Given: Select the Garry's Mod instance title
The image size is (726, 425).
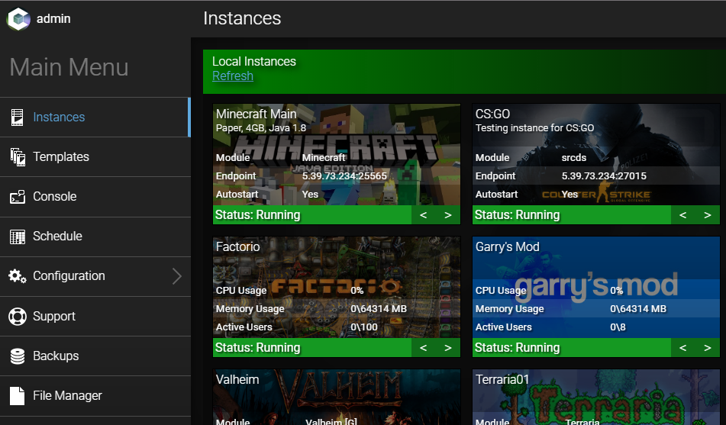Looking at the screenshot, I should tap(508, 246).
